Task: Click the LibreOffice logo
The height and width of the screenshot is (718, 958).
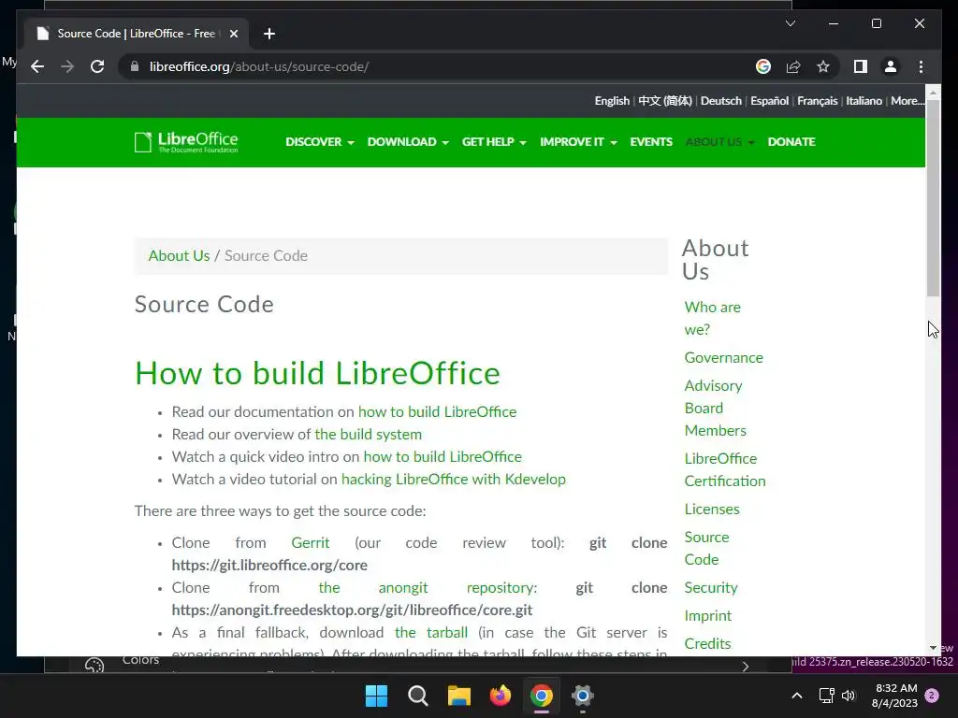Action: (186, 142)
